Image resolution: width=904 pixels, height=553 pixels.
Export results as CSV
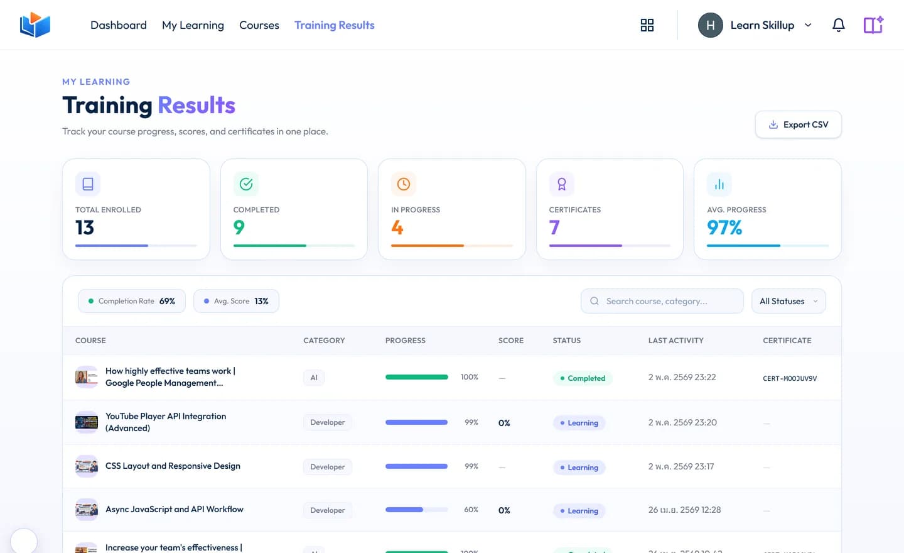point(799,124)
